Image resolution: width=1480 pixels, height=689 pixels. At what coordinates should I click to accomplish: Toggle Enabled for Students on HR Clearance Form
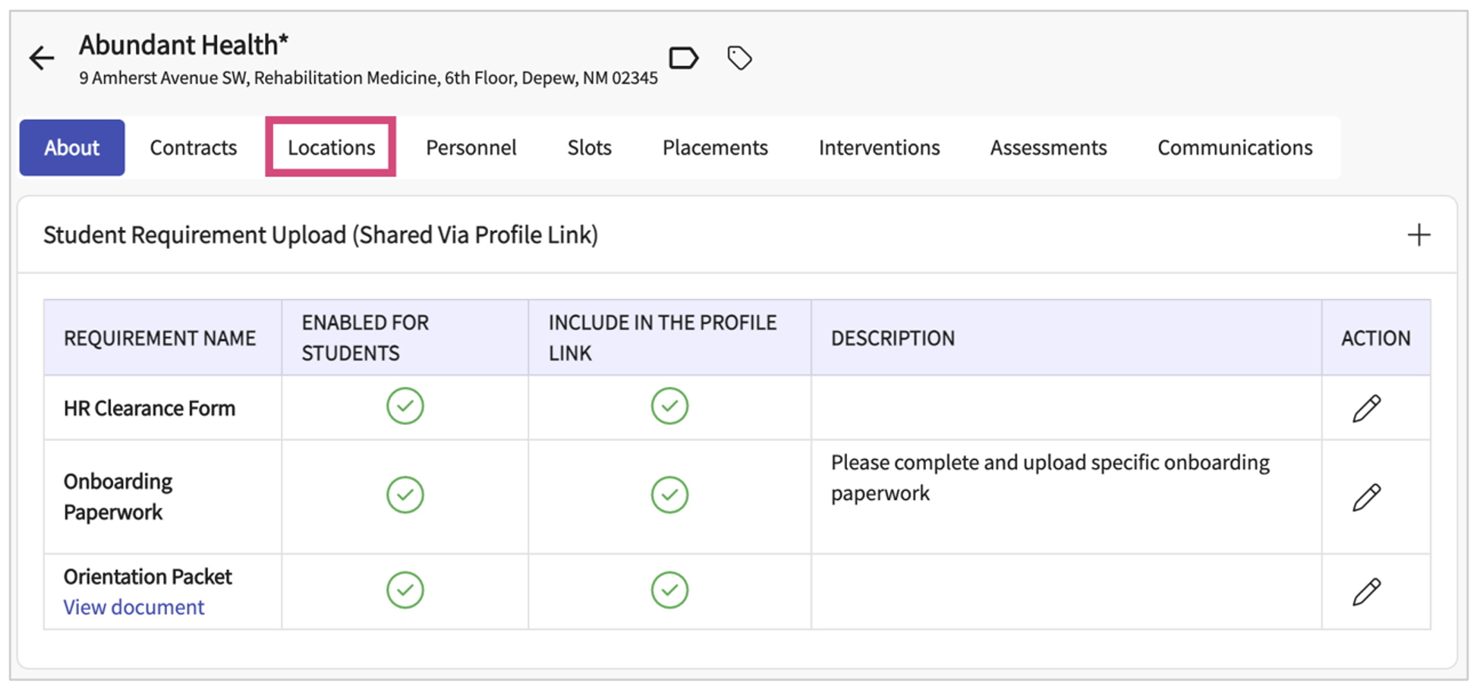[405, 406]
